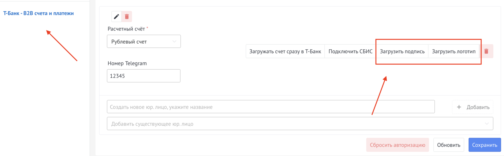Click the Обновить button

point(448,145)
